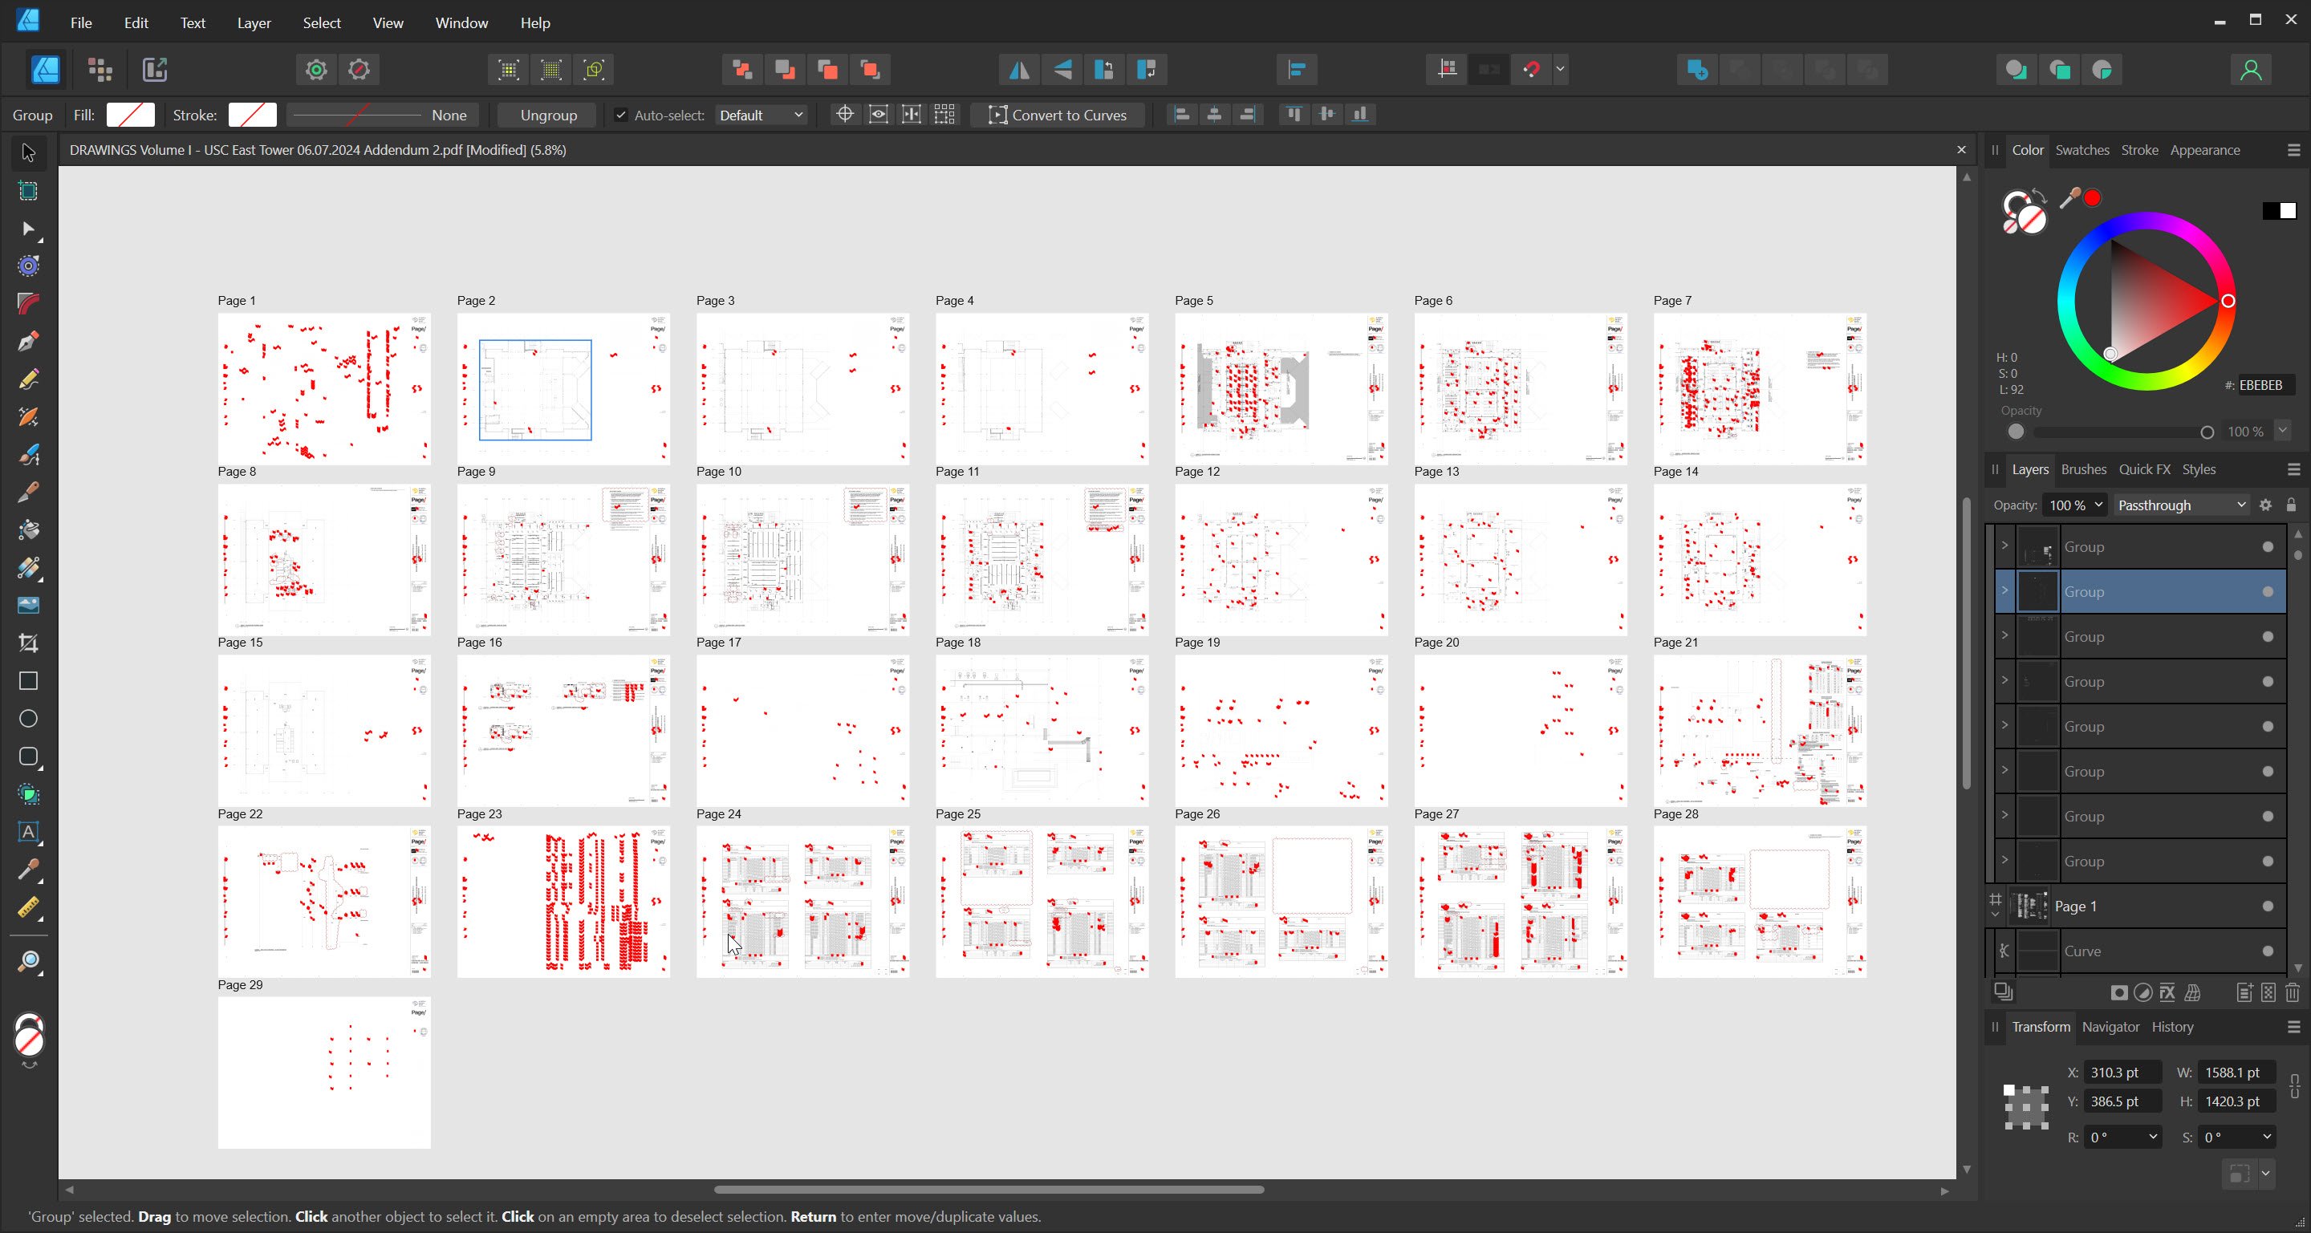Pick the Ellipse tool

(28, 719)
